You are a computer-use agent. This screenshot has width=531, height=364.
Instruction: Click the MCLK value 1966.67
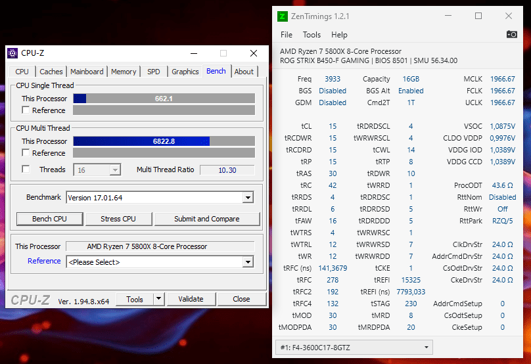pos(503,79)
